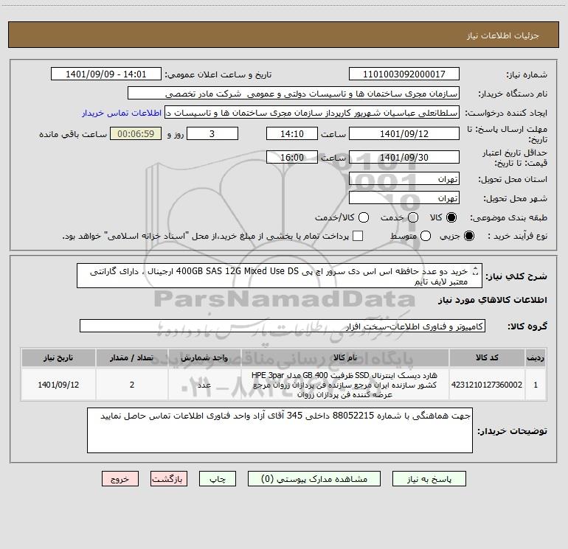Click the HPE 3par SSD product name cell

tap(345, 385)
